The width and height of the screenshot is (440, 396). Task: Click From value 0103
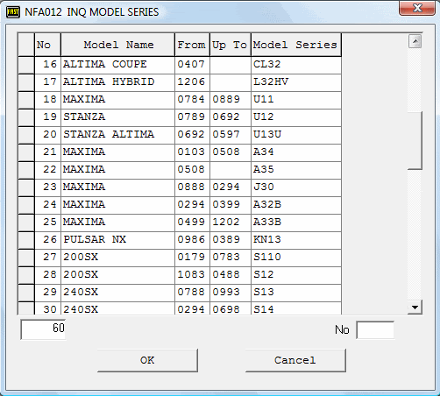point(192,152)
